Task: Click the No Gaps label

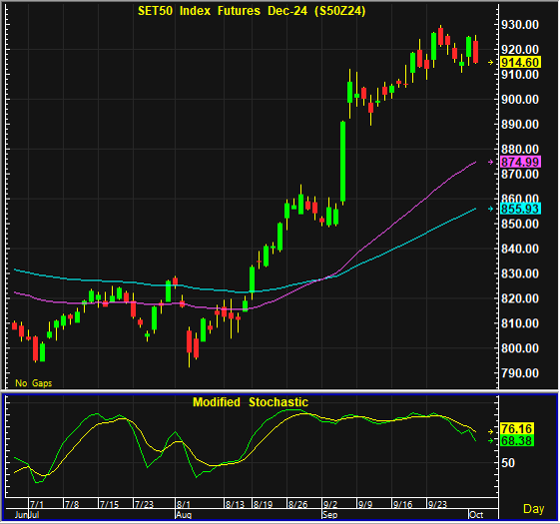Action: point(34,383)
